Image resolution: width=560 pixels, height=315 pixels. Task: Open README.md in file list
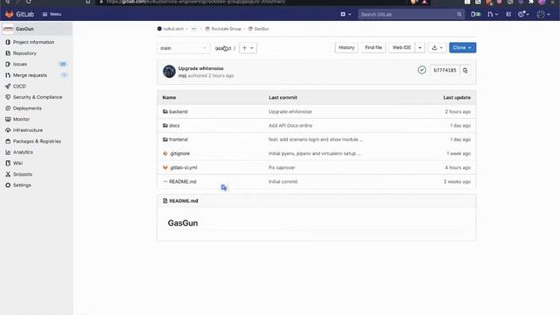183,181
